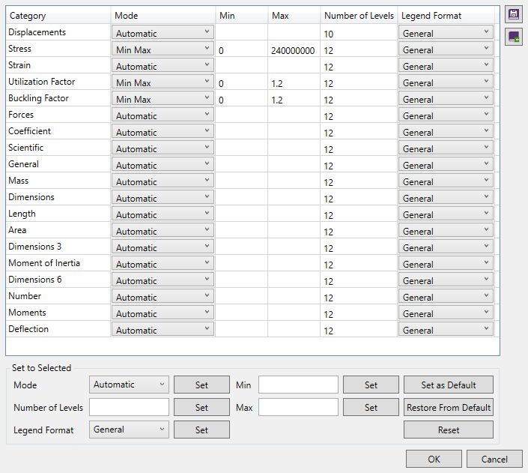Open the Mode dropdown for Displacements
This screenshot has width=528, height=473.
pos(163,33)
